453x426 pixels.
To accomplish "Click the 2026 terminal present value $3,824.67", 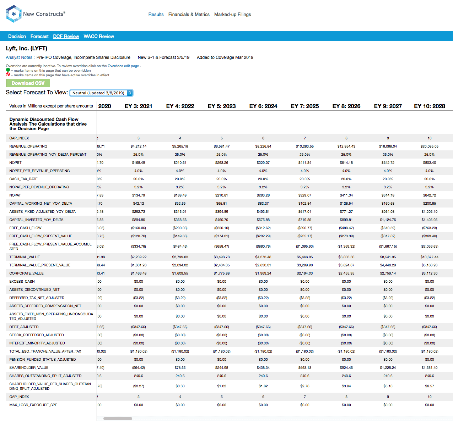I will tap(346, 265).
